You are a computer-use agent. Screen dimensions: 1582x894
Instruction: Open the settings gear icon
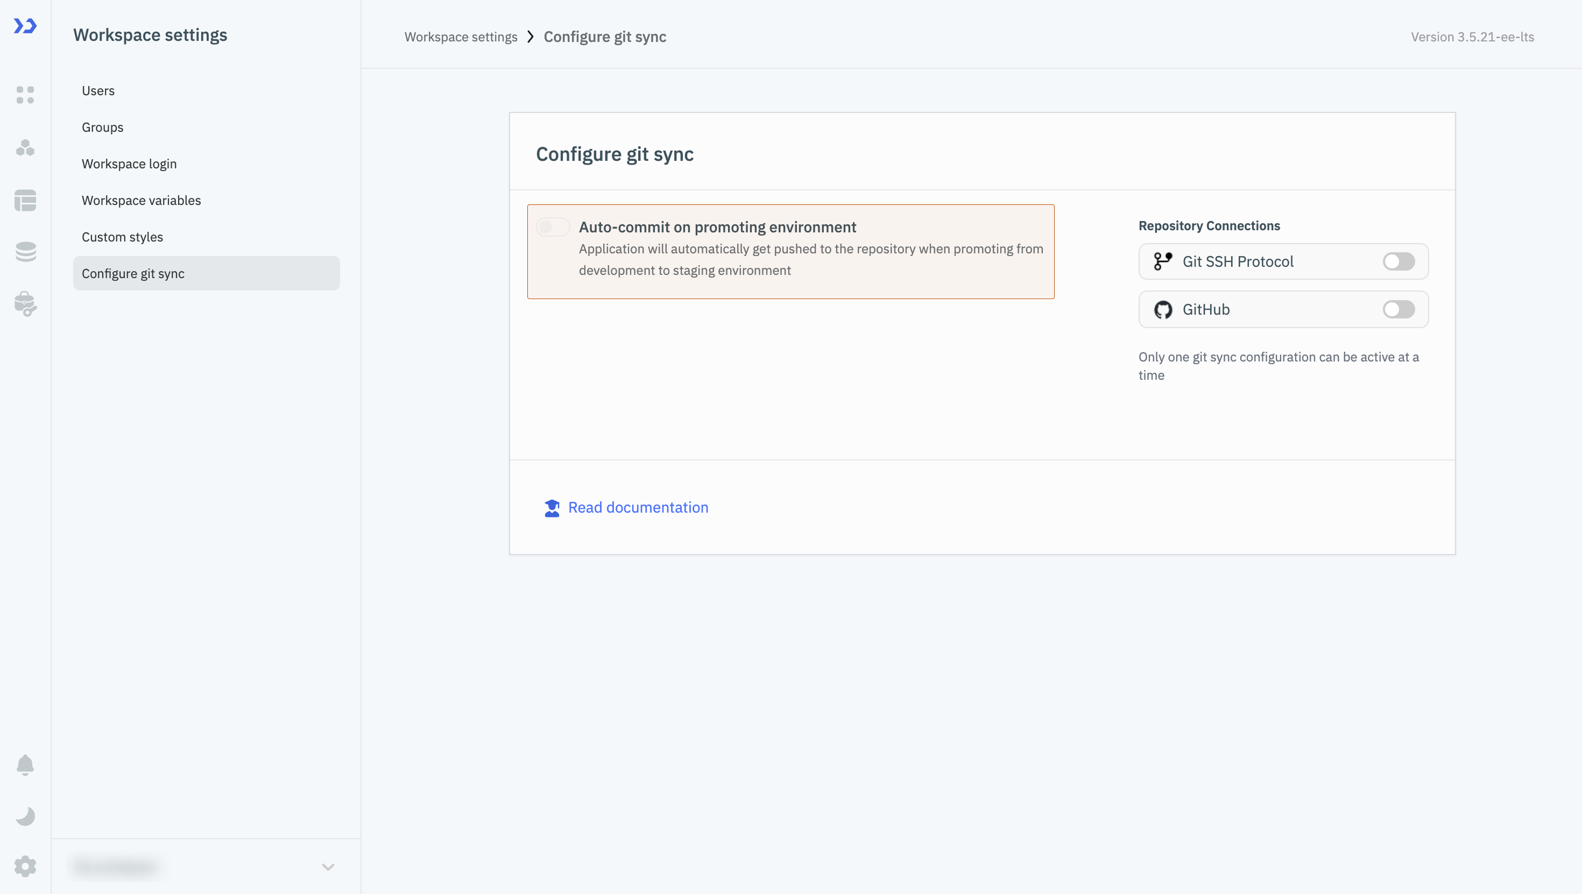(25, 867)
